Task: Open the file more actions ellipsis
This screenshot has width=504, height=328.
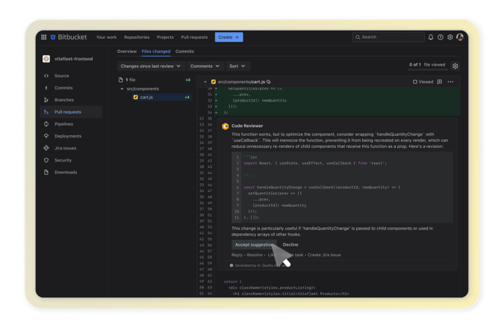Action: tap(451, 82)
